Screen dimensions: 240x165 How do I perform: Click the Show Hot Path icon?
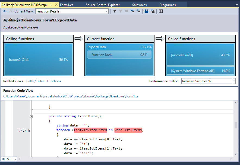[132, 11]
